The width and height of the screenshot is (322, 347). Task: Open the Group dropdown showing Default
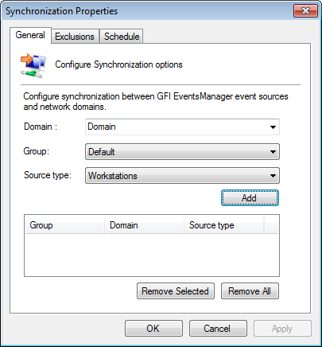[x=182, y=152]
